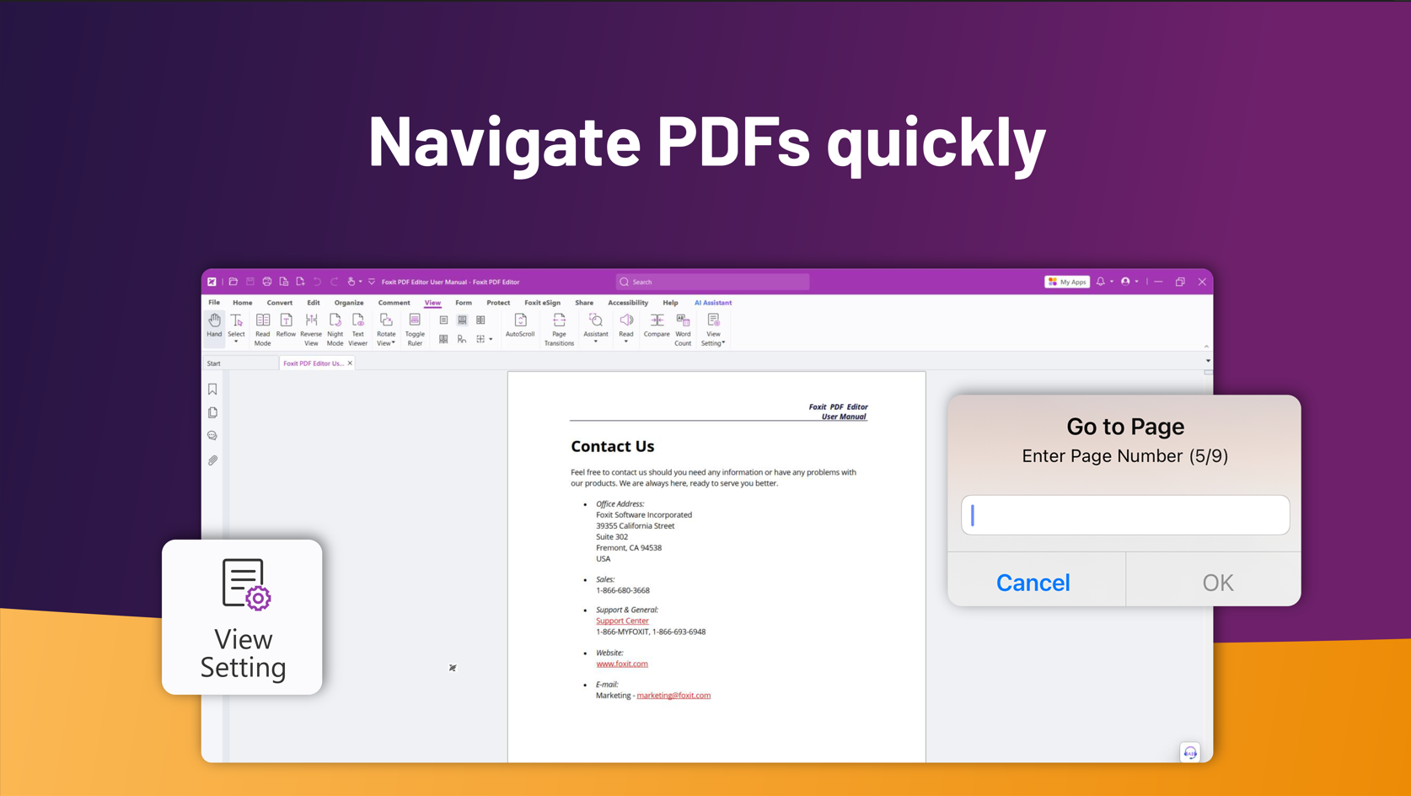Toggle the bookmarks panel in sidebar
This screenshot has height=796, width=1411.
(212, 389)
